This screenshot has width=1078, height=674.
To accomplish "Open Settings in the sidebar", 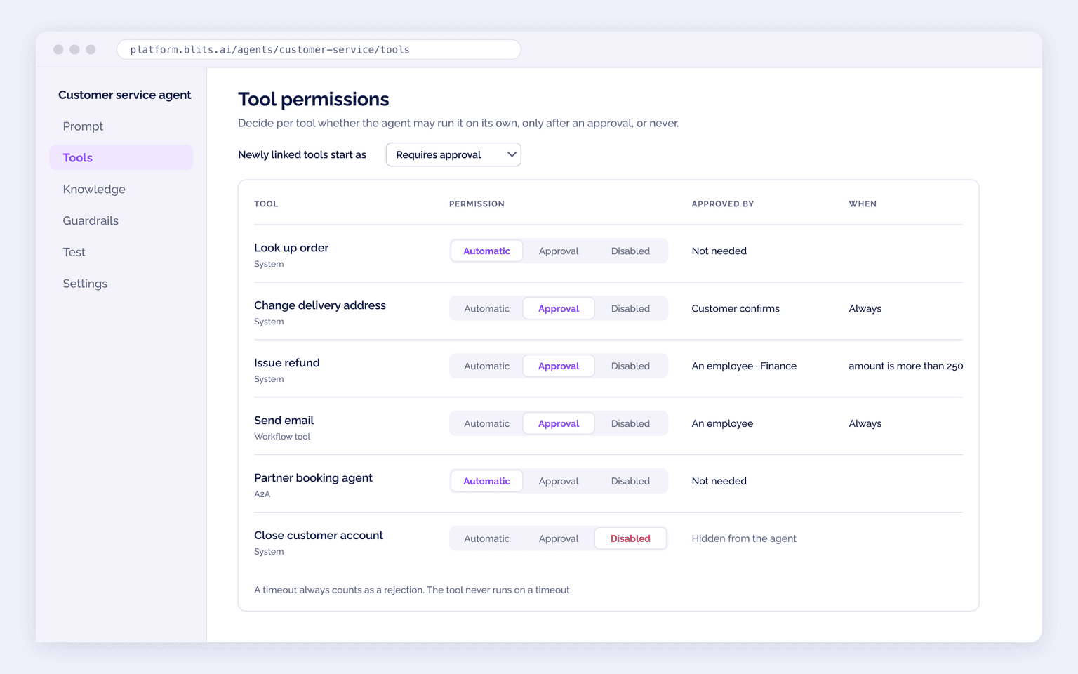I will [121, 284].
